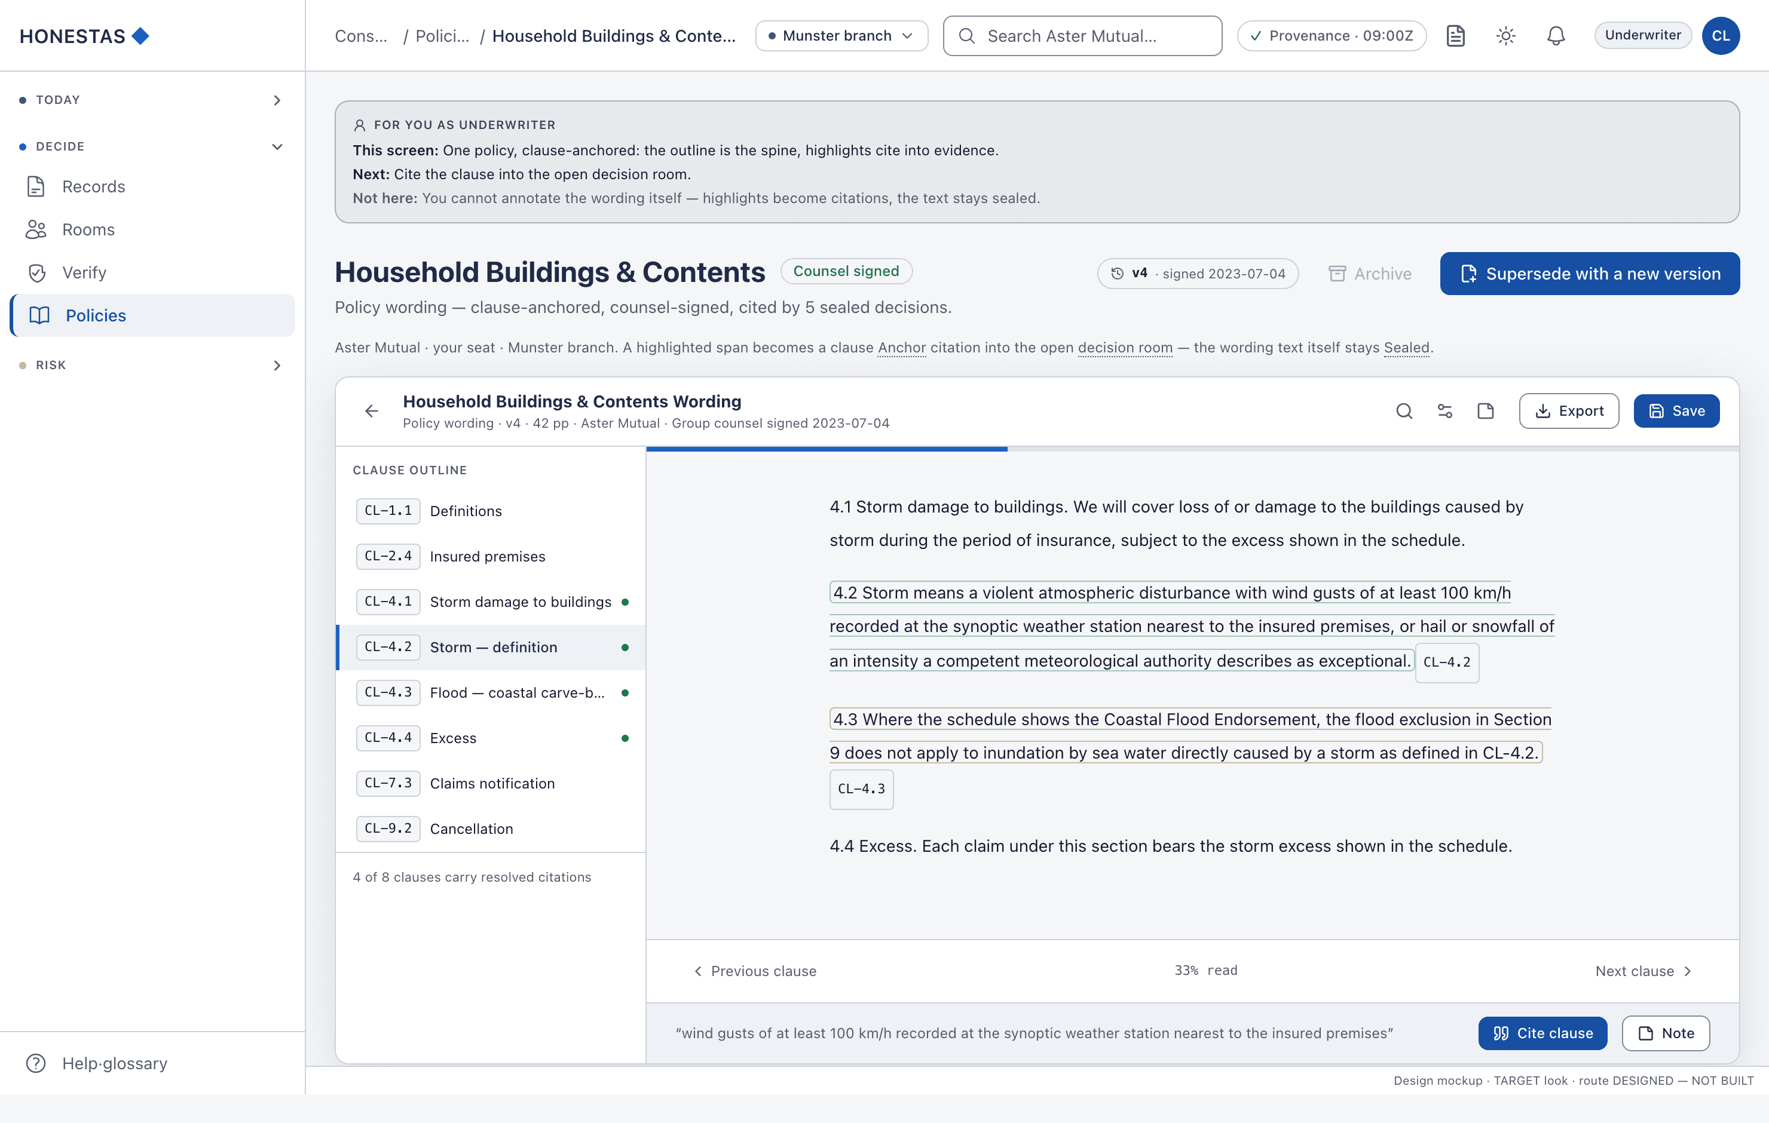Click the Policies breadcrumb
1769x1123 pixels.
point(442,36)
